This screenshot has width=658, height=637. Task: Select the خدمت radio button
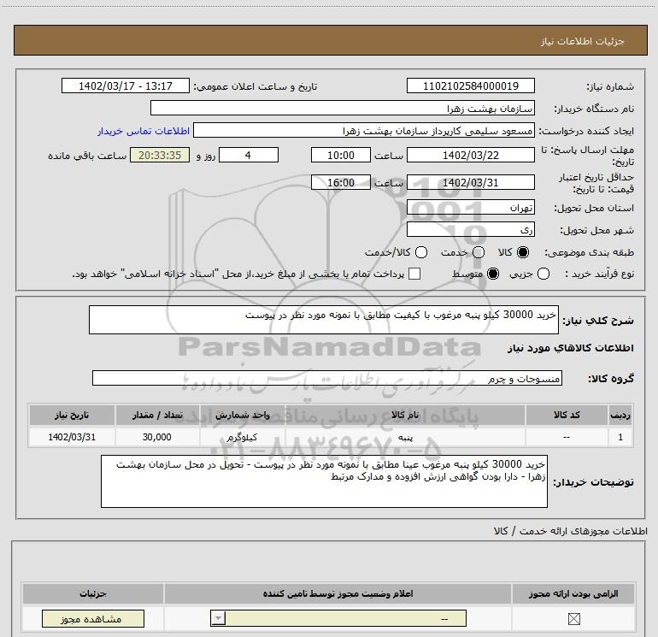click(479, 252)
